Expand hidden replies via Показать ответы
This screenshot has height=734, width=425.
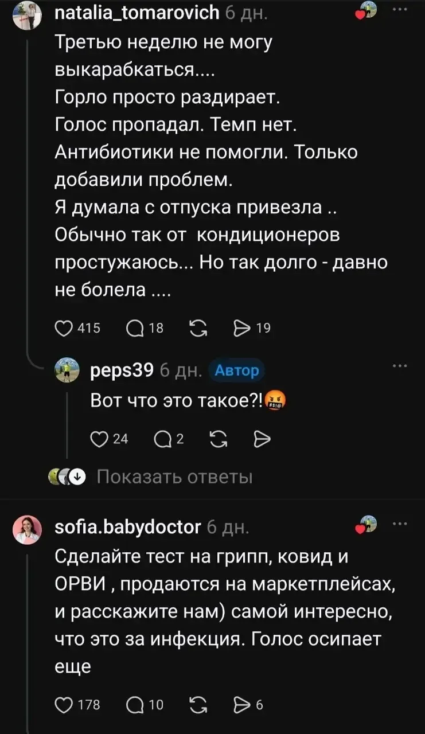pos(174,477)
